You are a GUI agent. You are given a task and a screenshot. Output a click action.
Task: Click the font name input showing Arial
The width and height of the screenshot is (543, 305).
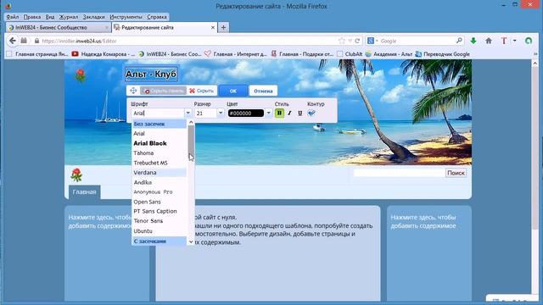[158, 113]
